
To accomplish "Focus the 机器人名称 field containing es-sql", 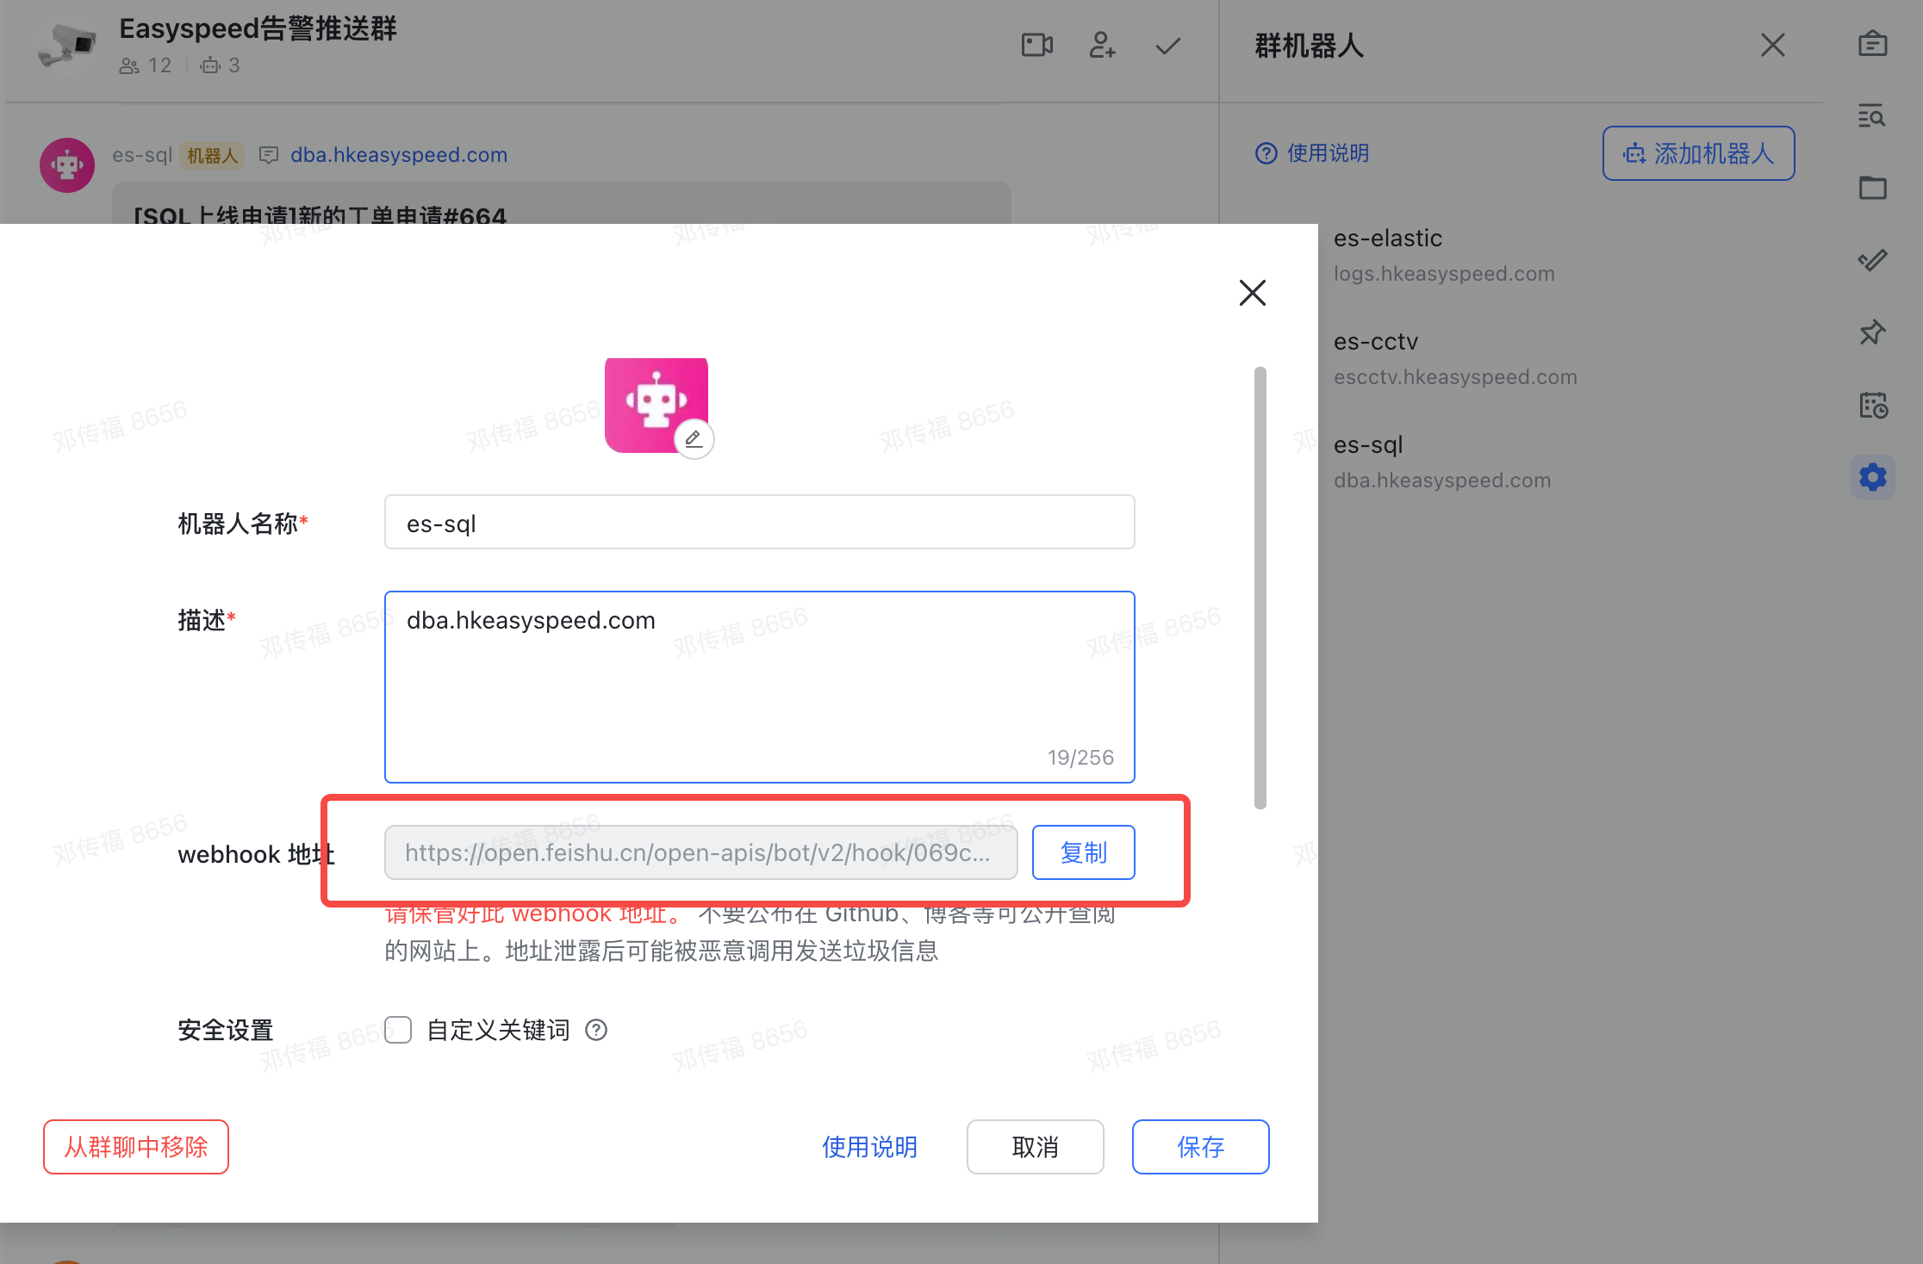I will 759,523.
